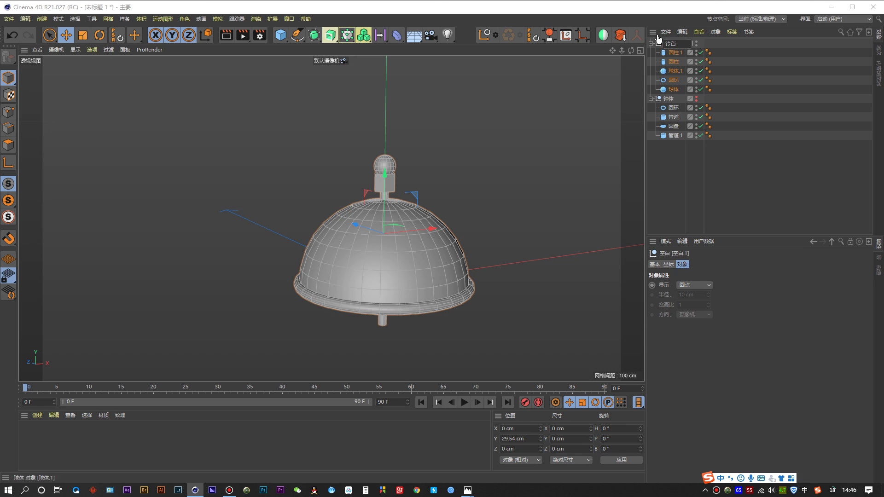
Task: Click the Camera object icon
Action: coord(430,35)
